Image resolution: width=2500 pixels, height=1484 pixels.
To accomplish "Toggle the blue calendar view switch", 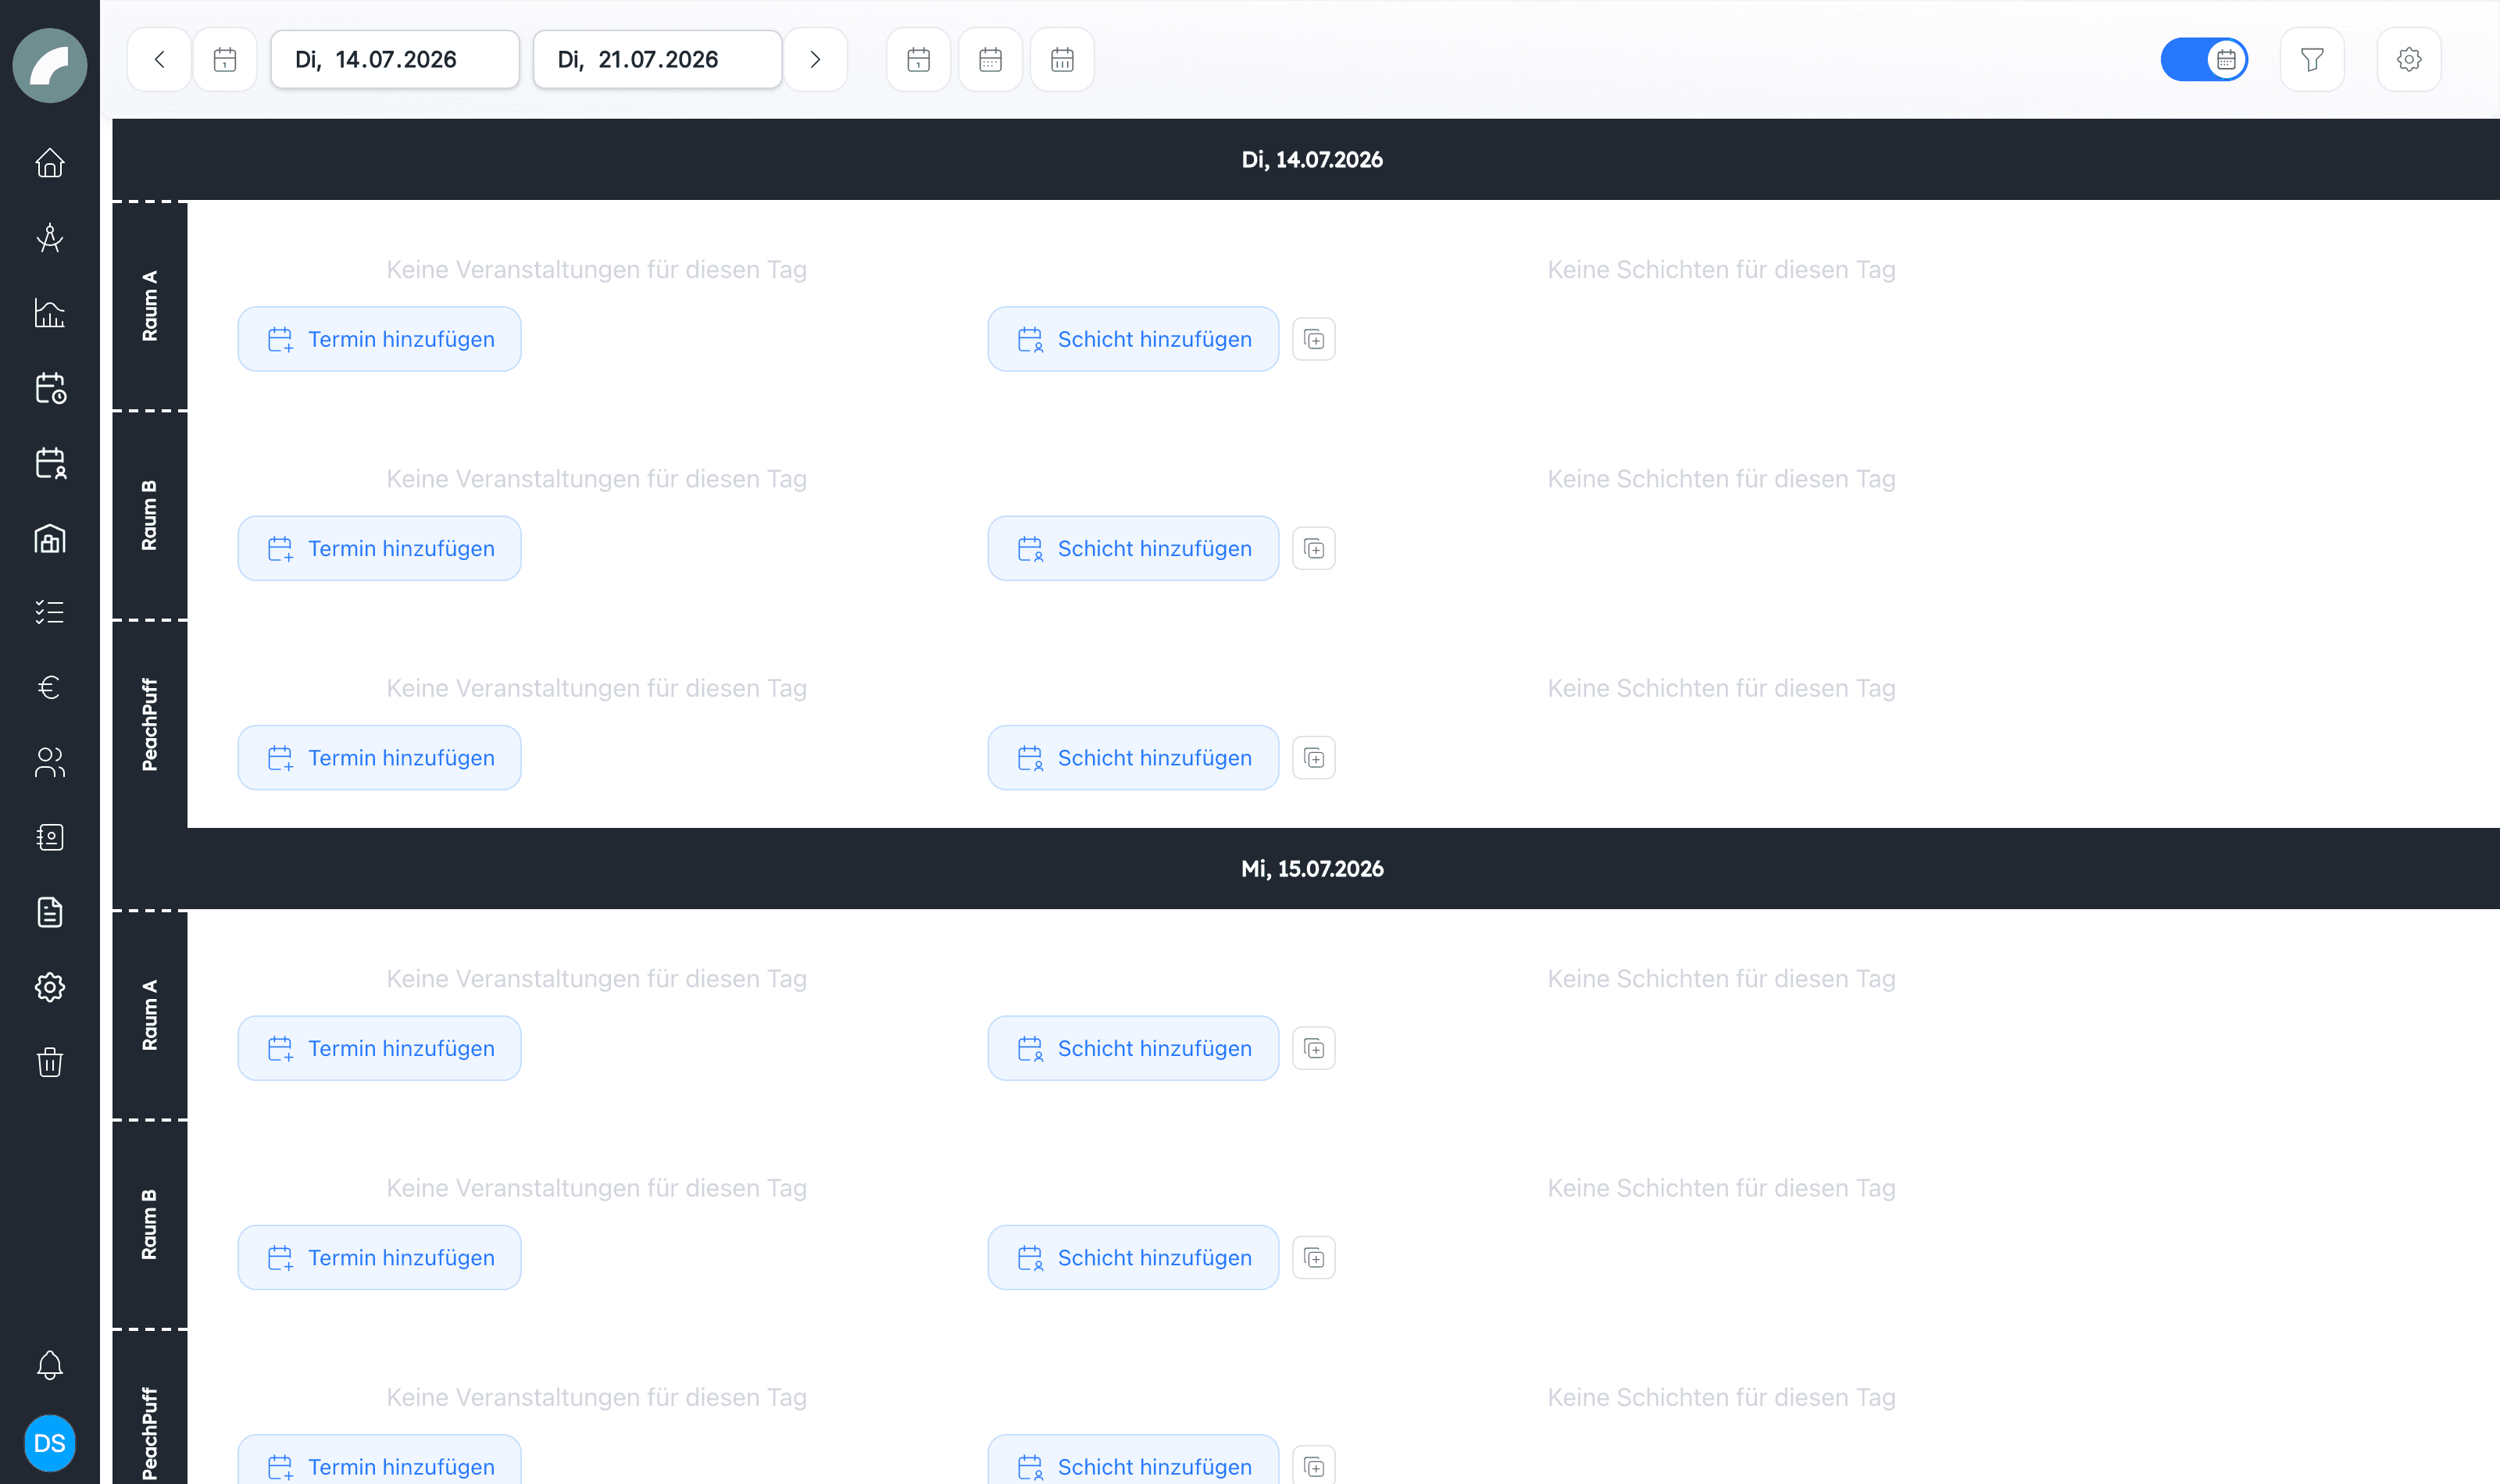I will click(2203, 60).
